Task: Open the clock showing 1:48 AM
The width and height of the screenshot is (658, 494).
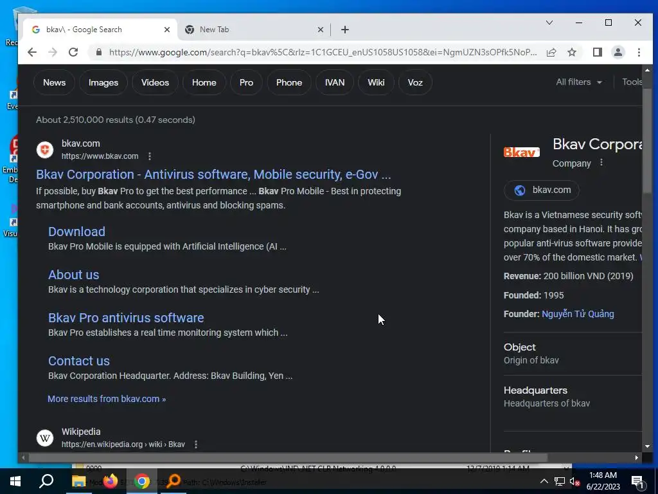Action: coord(603,481)
